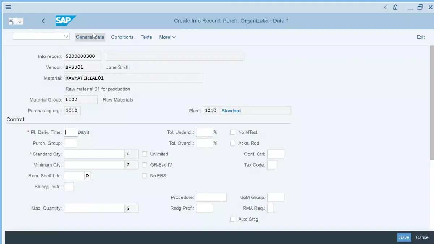Screen dimensions: 434x244
Task: Click the Minimum Qty input field
Action: (x=94, y=165)
